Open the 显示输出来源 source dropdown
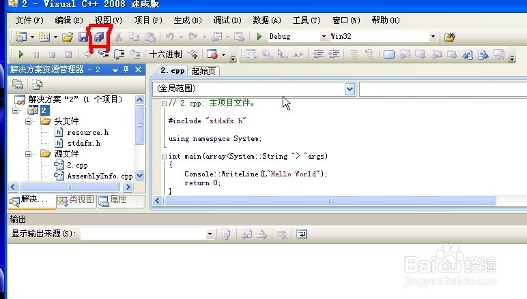This screenshot has width=527, height=299. coord(210,234)
